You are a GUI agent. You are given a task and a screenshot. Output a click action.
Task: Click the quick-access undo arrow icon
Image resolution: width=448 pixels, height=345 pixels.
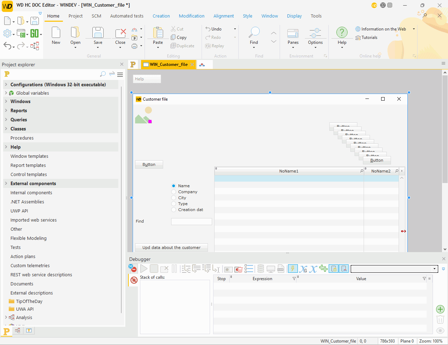point(7,46)
